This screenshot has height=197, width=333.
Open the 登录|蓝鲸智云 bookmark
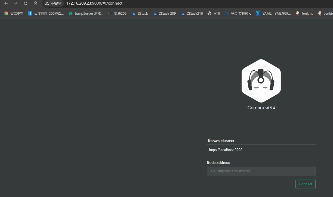pos(238,13)
